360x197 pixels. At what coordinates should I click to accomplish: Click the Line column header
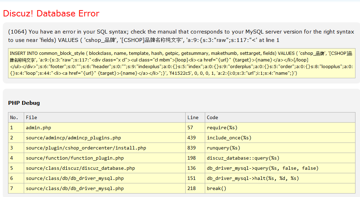[195, 117]
